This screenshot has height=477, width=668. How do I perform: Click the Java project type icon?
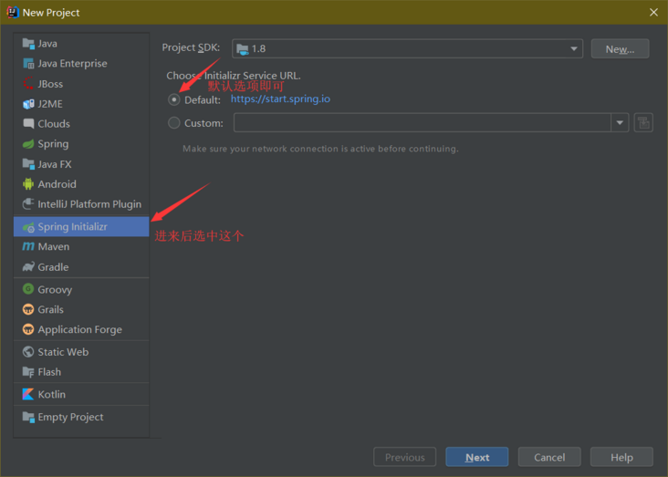[28, 44]
